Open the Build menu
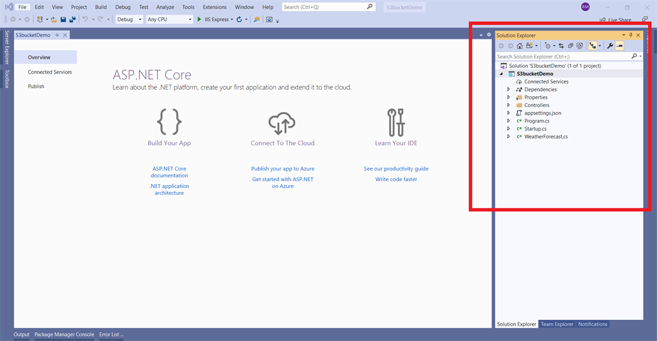657x341 pixels. tap(101, 6)
